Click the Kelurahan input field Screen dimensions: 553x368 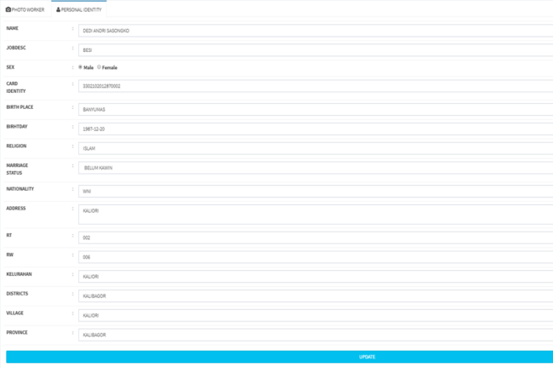(316, 277)
